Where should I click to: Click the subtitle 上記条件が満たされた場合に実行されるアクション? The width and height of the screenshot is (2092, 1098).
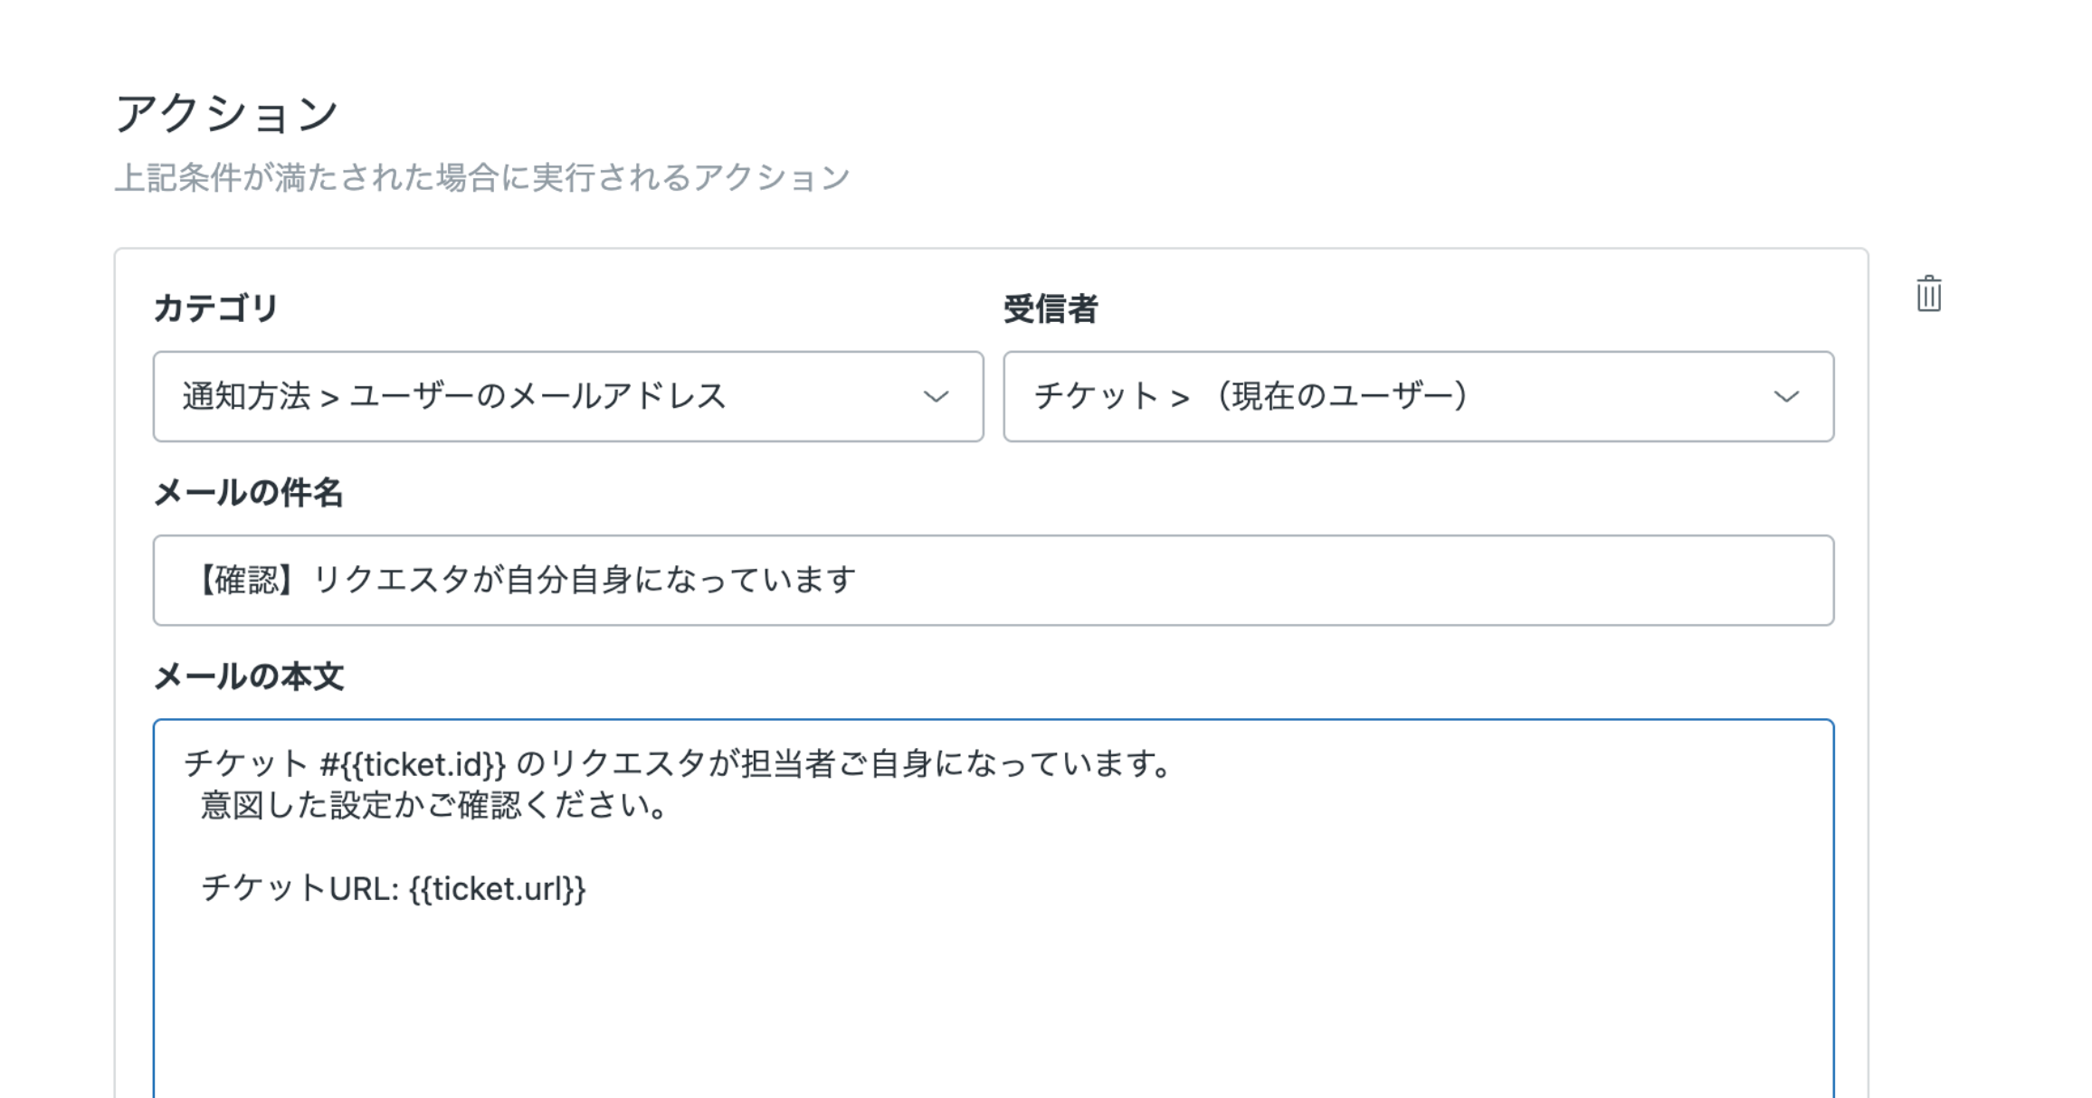(482, 177)
